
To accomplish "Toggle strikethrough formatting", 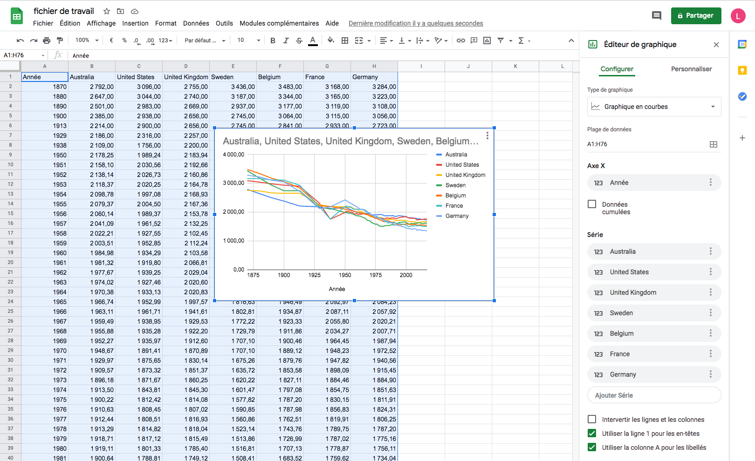I will pos(299,41).
